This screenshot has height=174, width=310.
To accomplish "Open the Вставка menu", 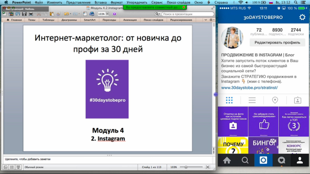I will pyautogui.click(x=100, y=2).
